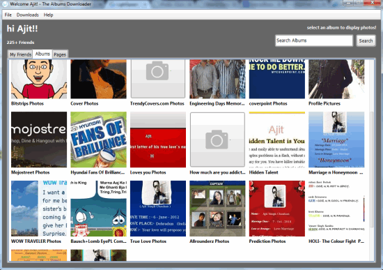The height and width of the screenshot is (270, 383).
Task: Open the How much are you addicted album placeholder
Action: 217,140
